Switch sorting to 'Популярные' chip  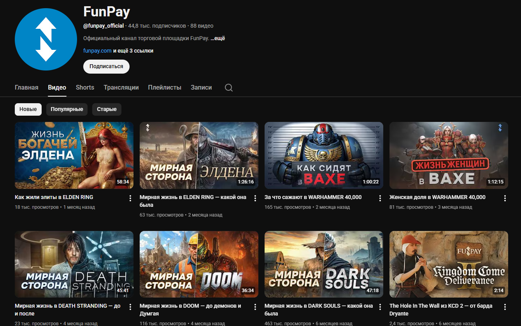click(x=67, y=109)
